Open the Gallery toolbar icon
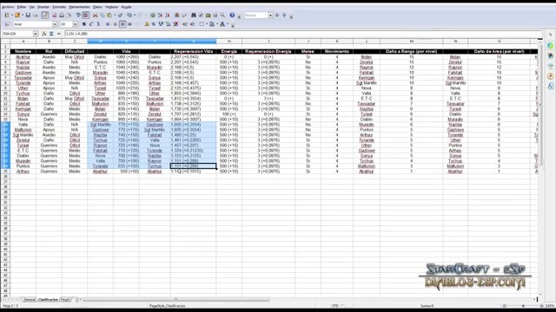The height and width of the screenshot is (312, 556). (208, 16)
